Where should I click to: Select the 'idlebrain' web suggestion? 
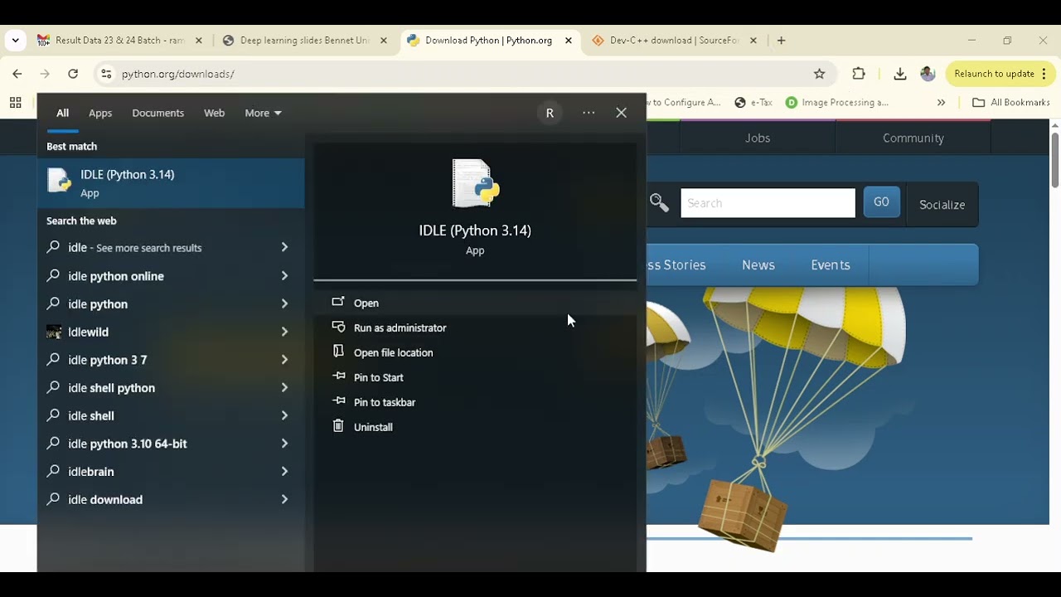171,471
